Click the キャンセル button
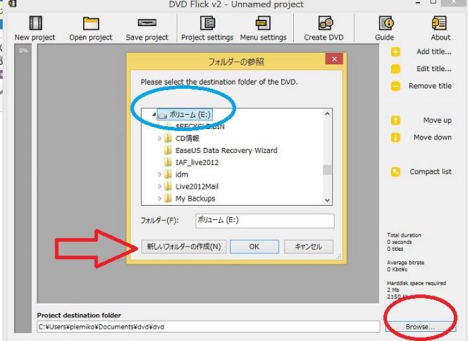 click(x=308, y=247)
